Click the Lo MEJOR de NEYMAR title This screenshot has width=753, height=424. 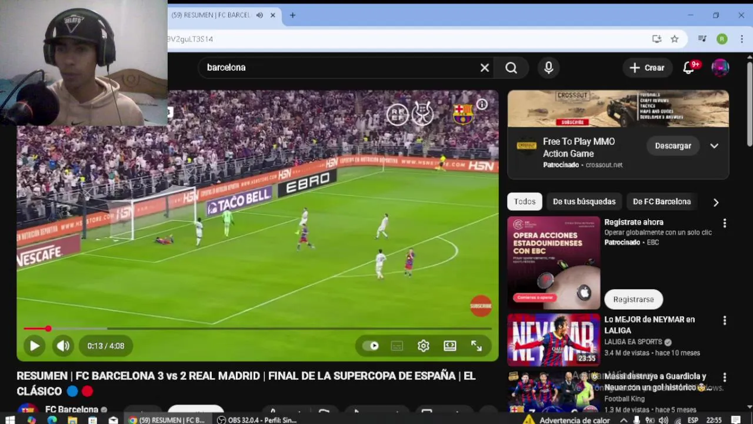[x=649, y=325]
